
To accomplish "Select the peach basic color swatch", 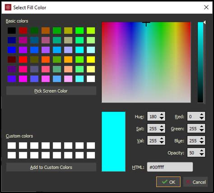I will click(x=68, y=69).
